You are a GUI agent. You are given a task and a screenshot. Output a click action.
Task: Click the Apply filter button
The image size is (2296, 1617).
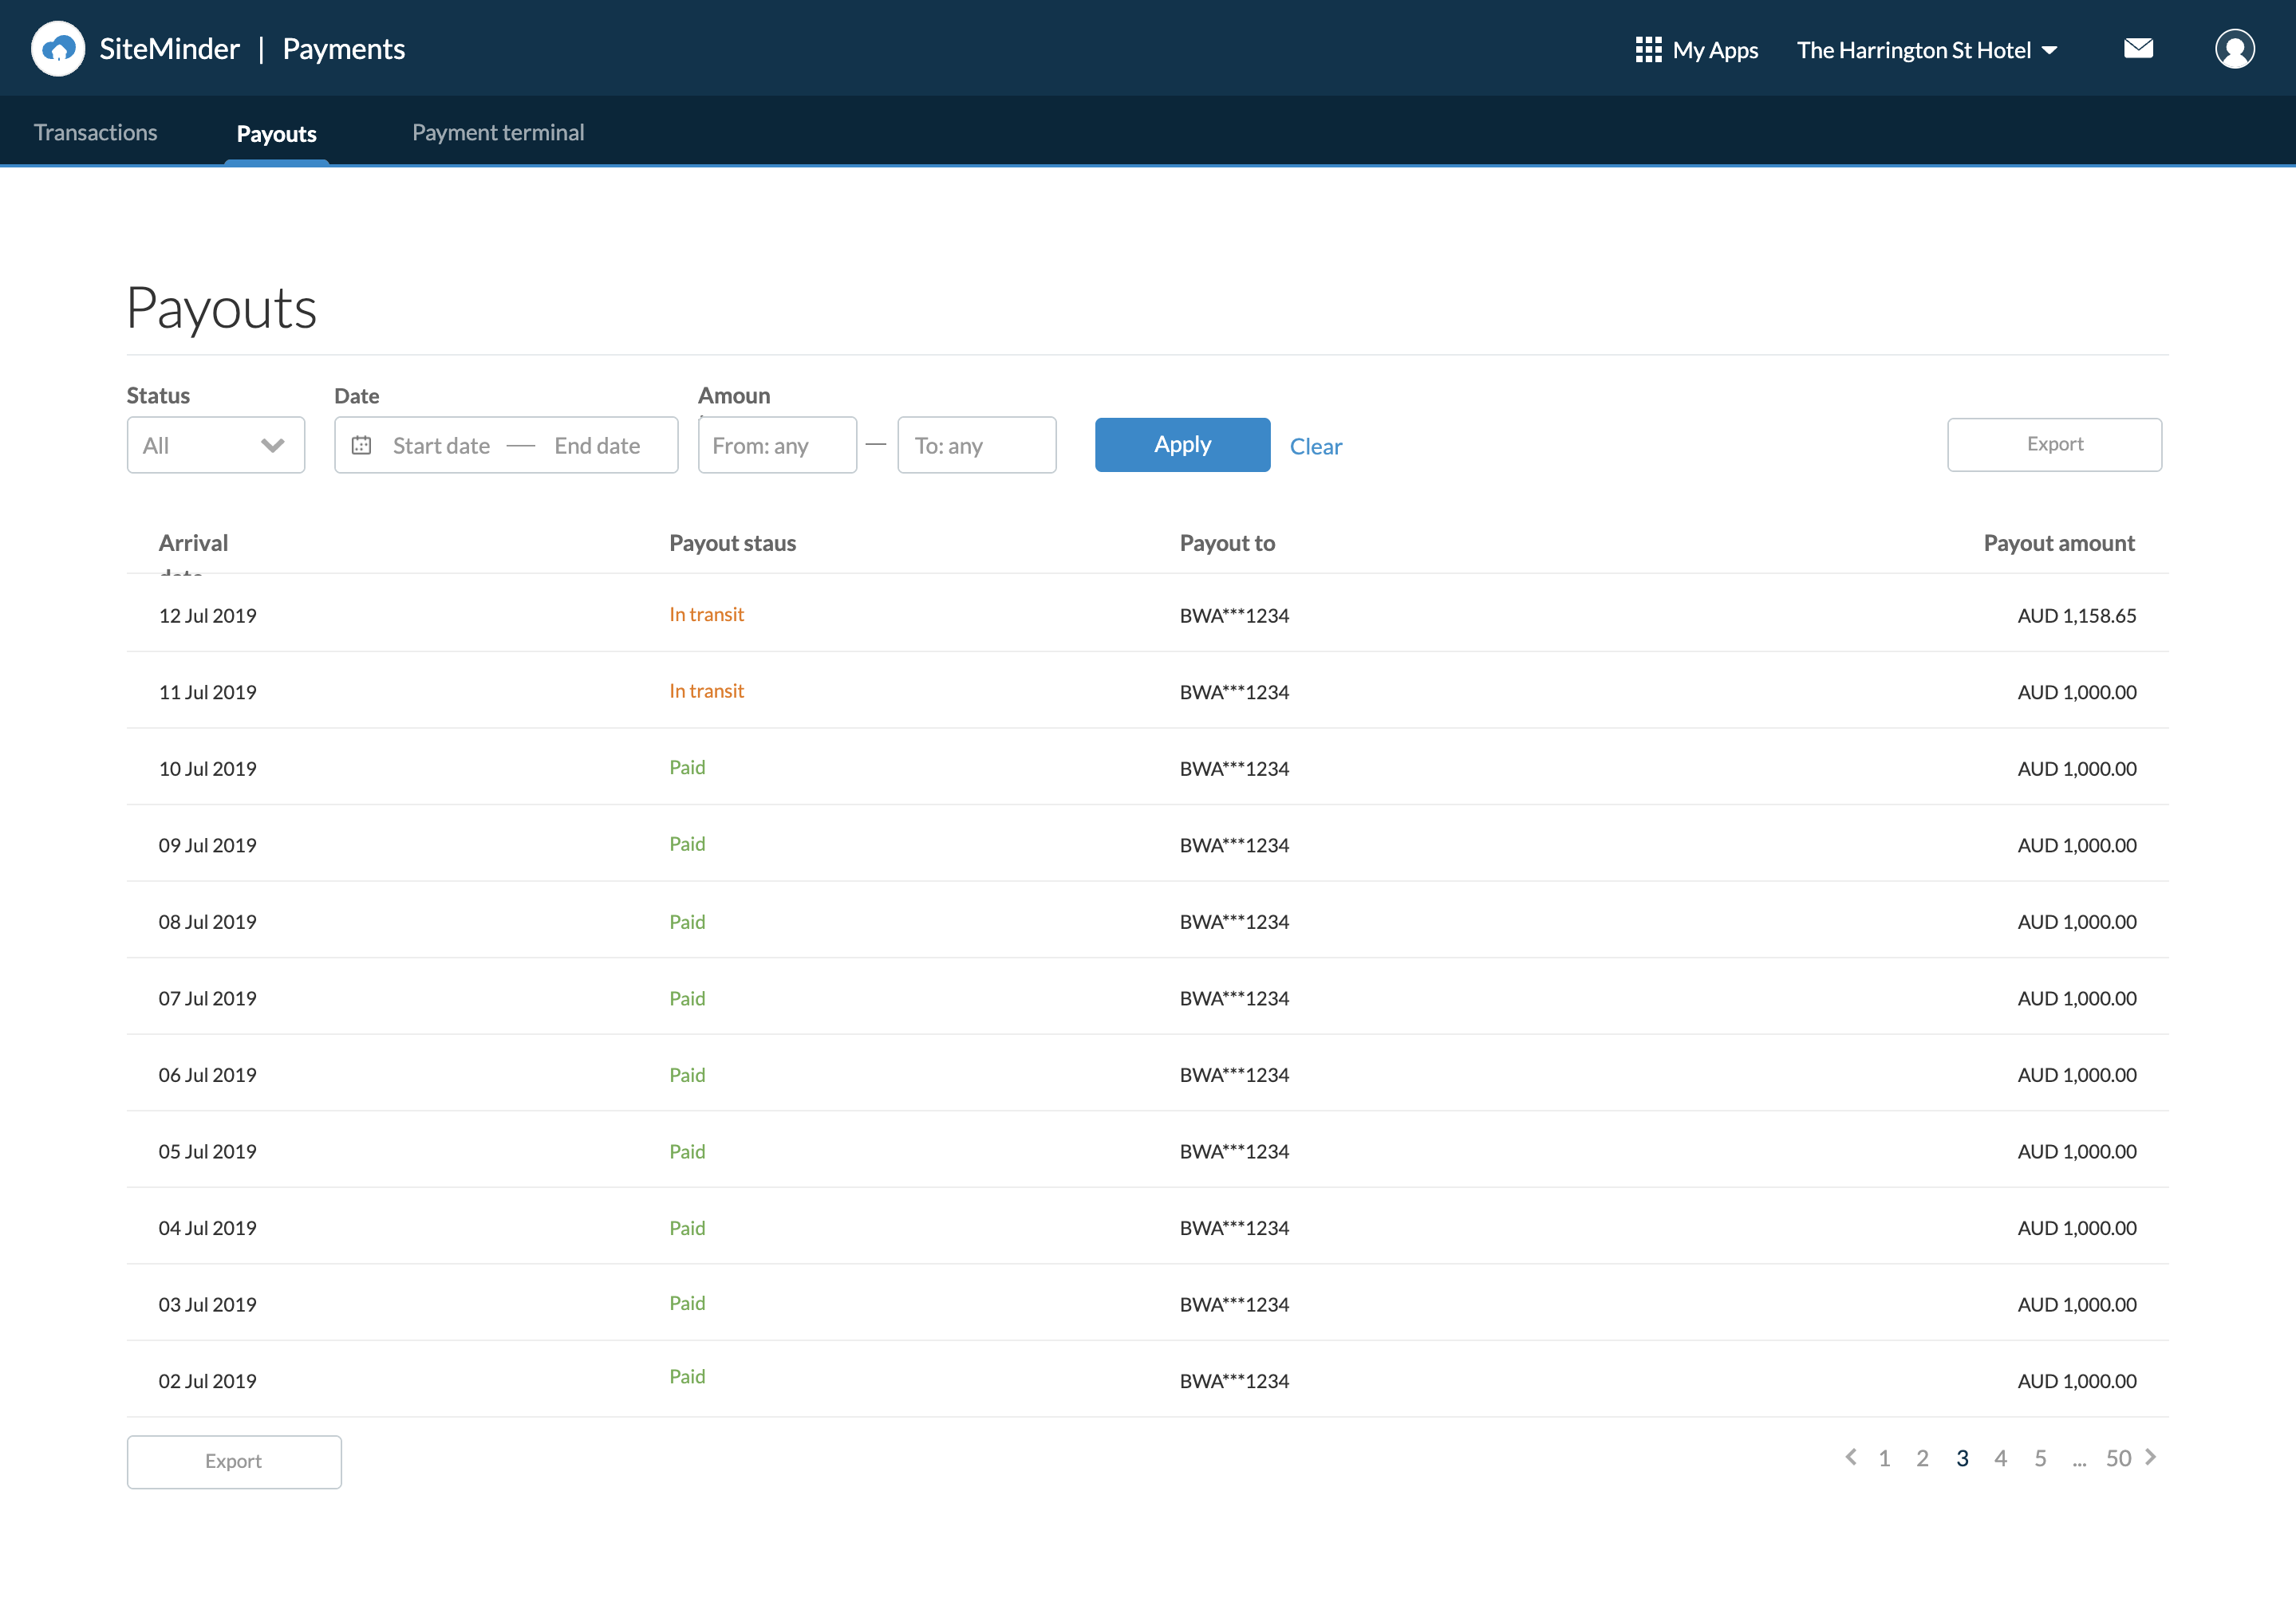1182,445
